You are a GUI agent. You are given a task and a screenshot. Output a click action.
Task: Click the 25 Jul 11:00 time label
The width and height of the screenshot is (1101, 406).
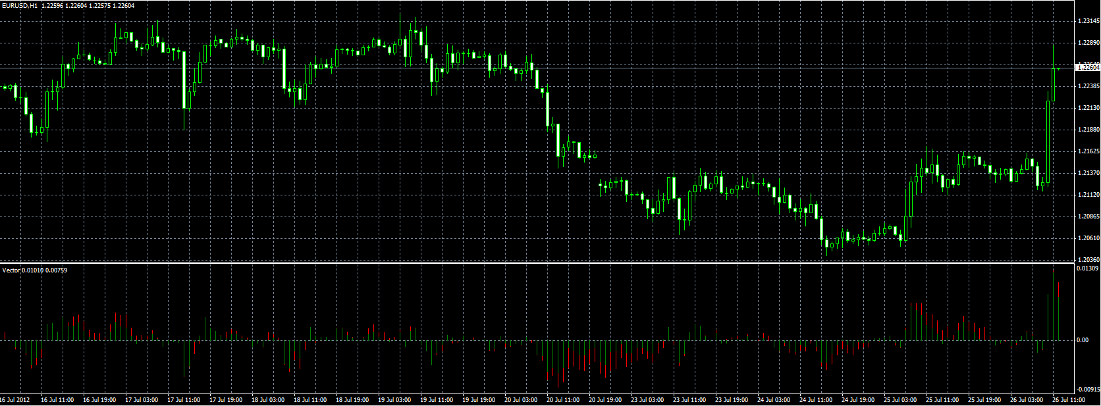pos(942,399)
